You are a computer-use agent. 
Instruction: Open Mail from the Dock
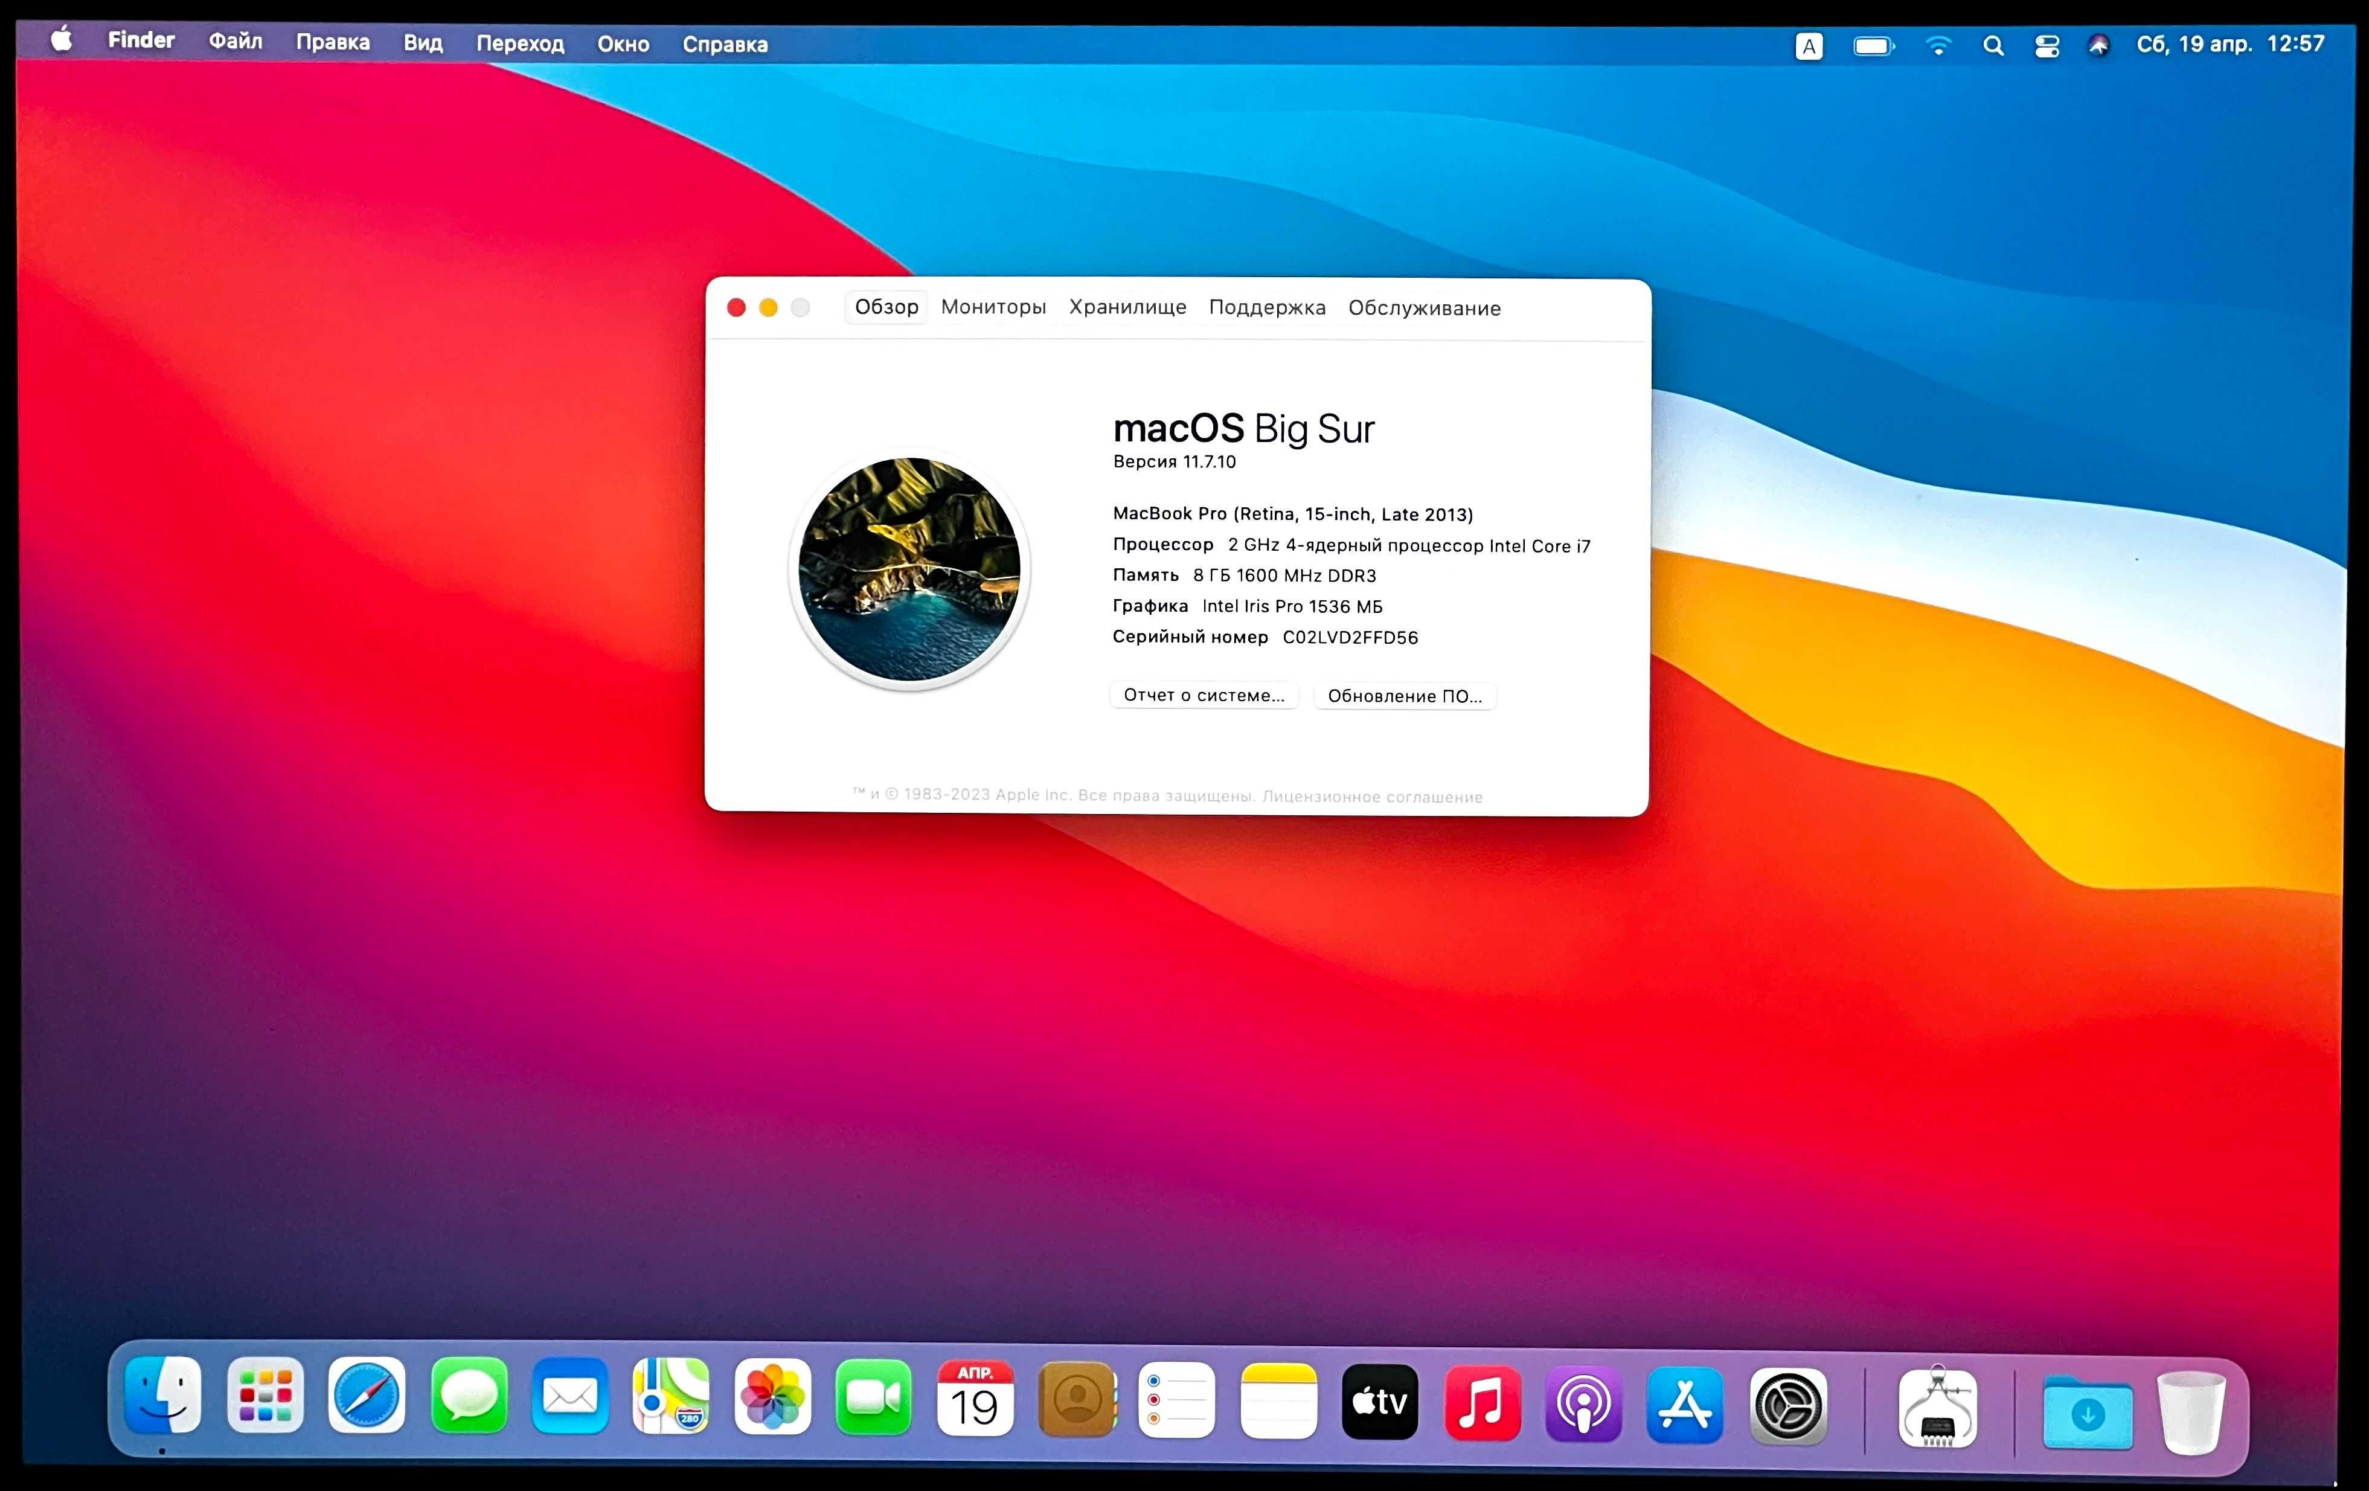(x=571, y=1397)
